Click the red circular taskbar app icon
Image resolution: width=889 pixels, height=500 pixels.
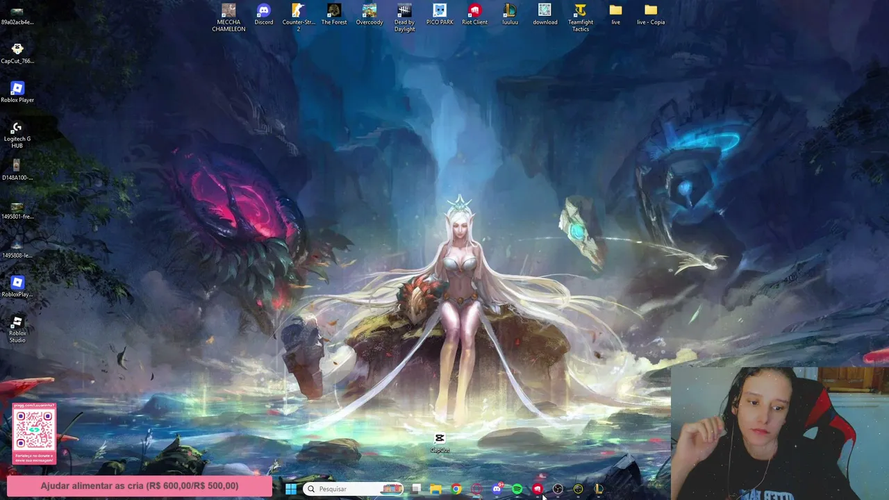point(476,489)
